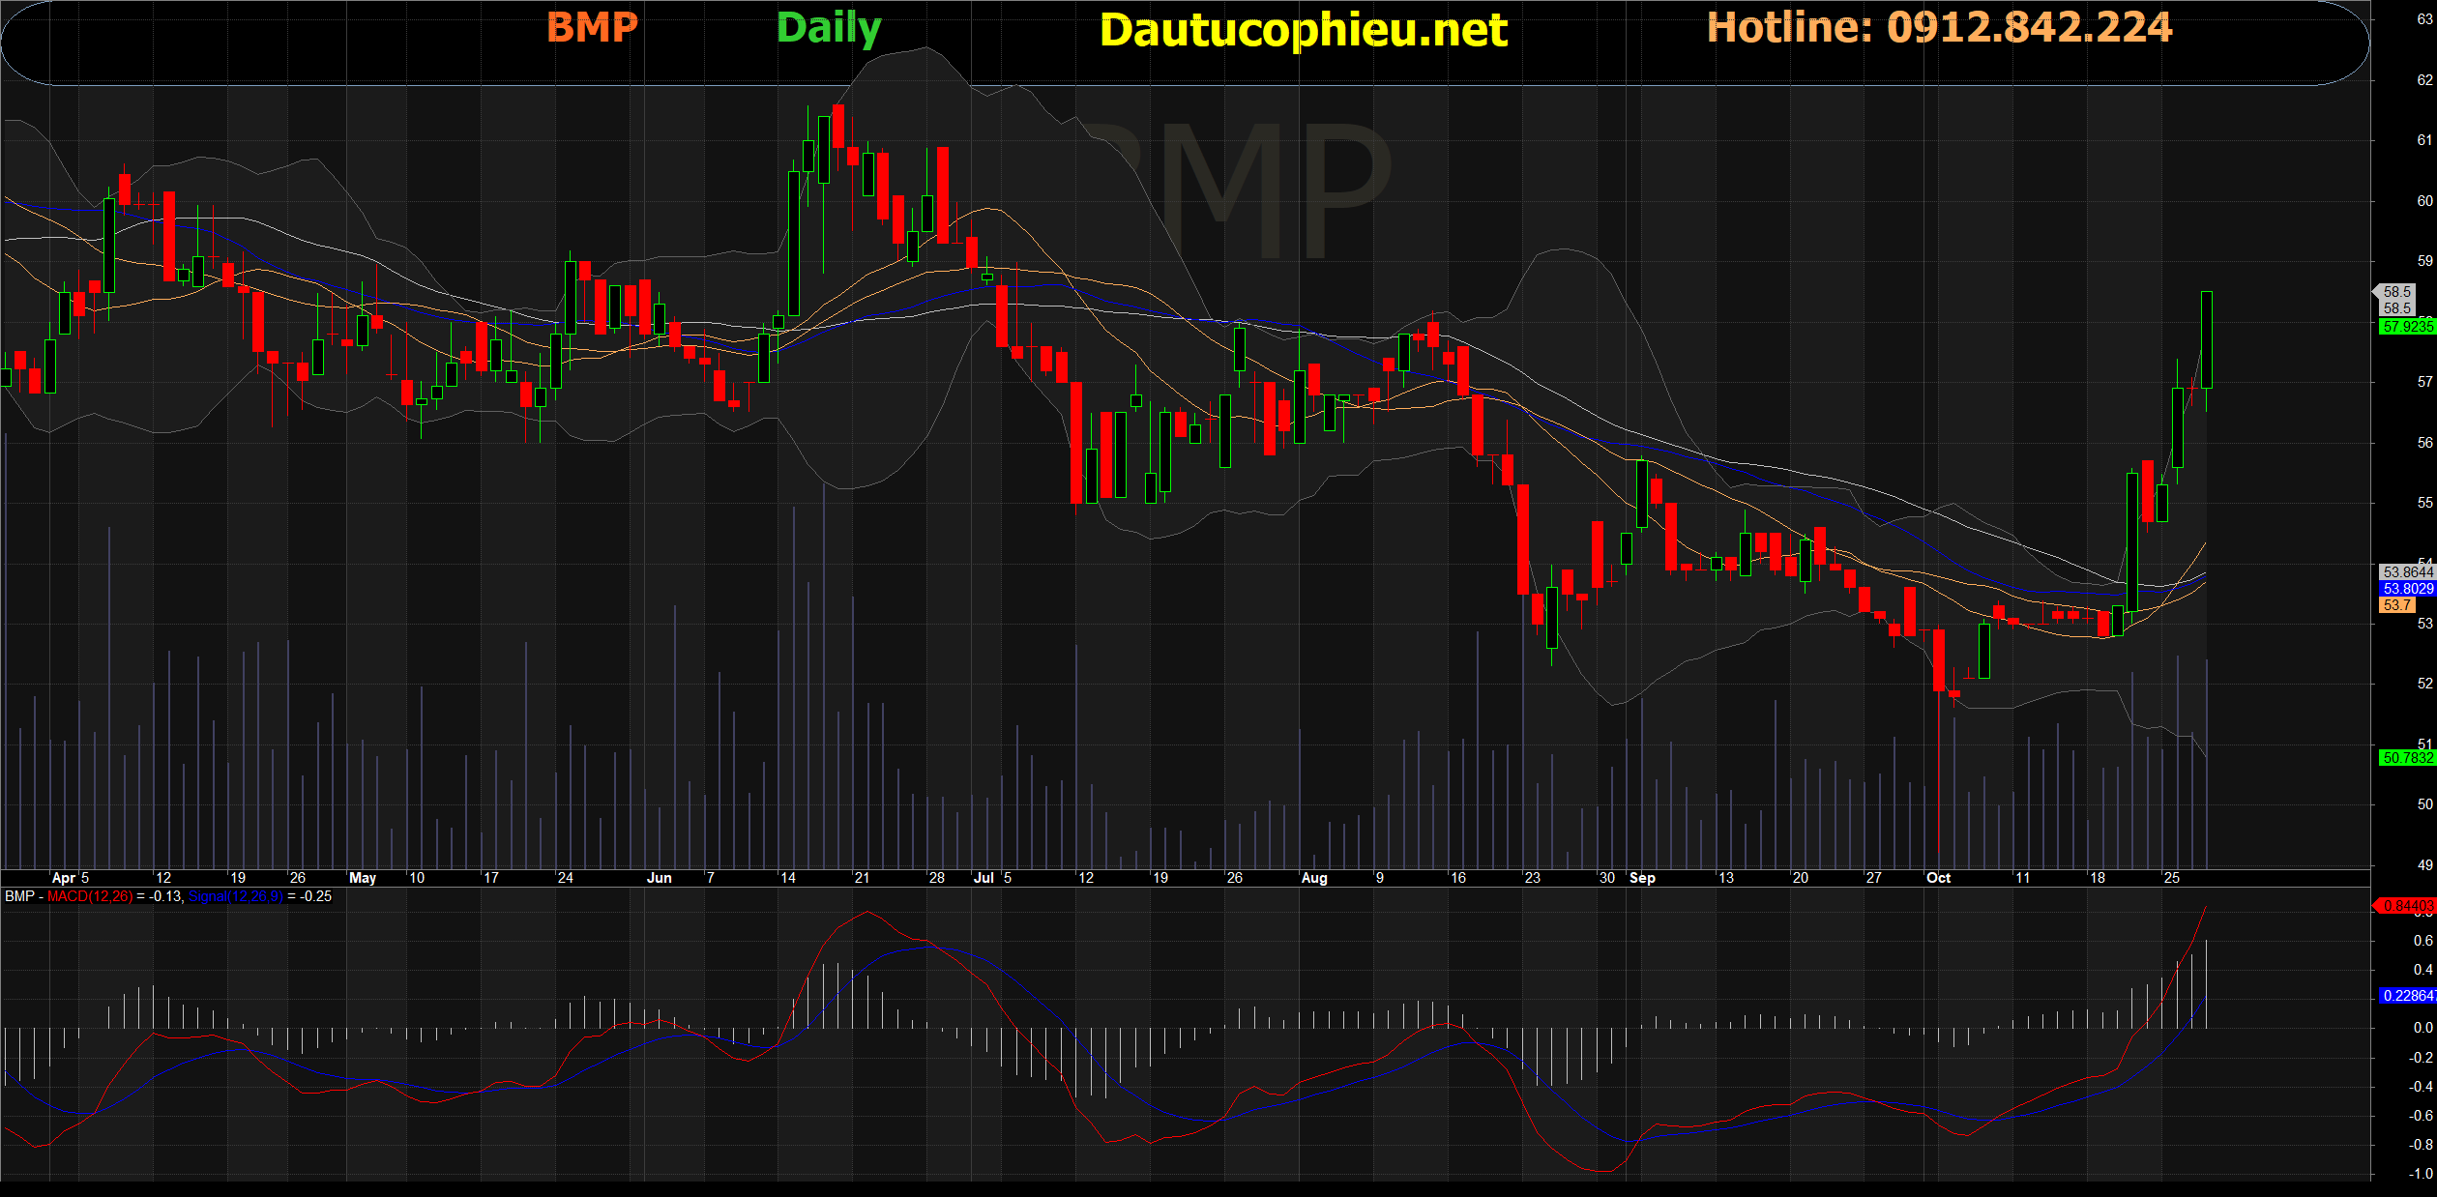
Task: Click the Aug month marker on the time axis
Action: pos(1314,878)
